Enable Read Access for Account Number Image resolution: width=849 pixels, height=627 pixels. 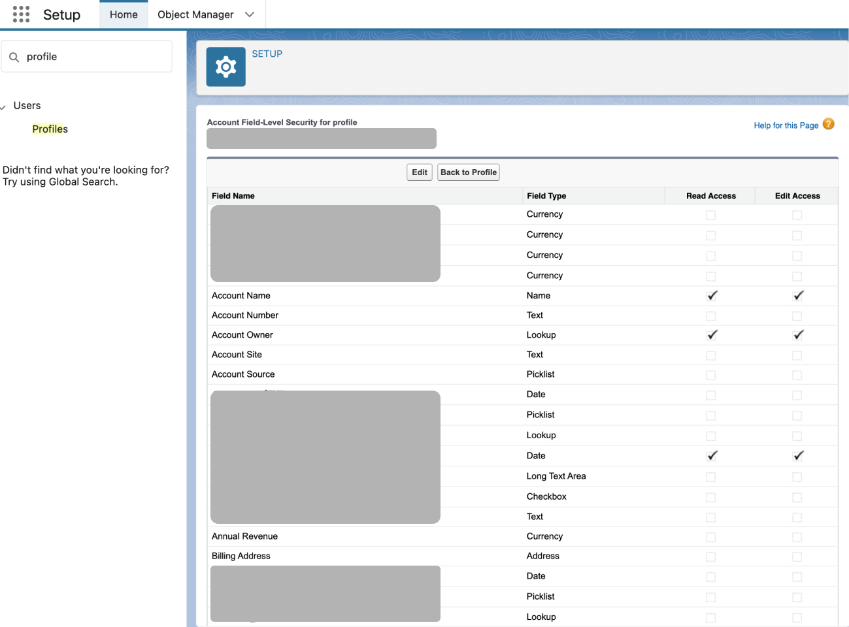click(x=711, y=315)
